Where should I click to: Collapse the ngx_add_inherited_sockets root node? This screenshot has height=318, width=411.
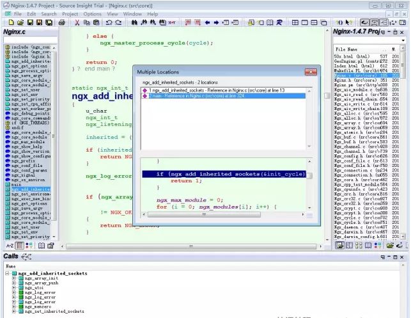pyautogui.click(x=7, y=273)
